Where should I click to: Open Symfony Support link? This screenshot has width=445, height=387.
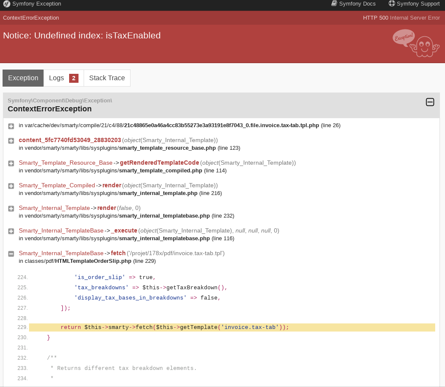click(414, 4)
